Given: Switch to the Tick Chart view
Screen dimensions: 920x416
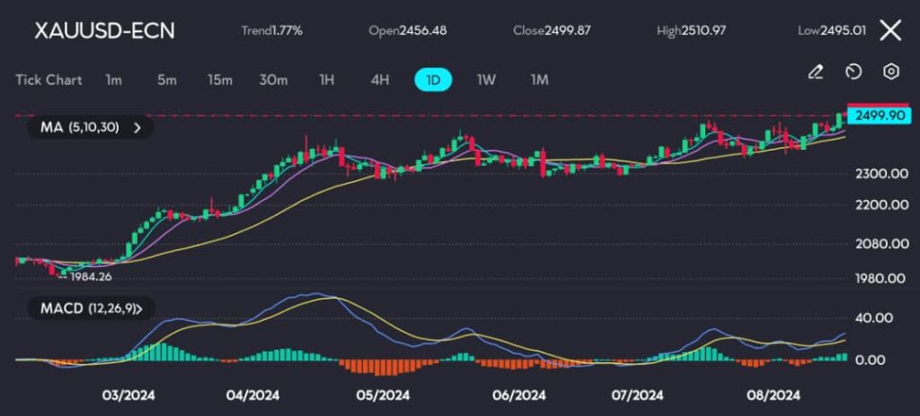Looking at the screenshot, I should click(x=49, y=80).
